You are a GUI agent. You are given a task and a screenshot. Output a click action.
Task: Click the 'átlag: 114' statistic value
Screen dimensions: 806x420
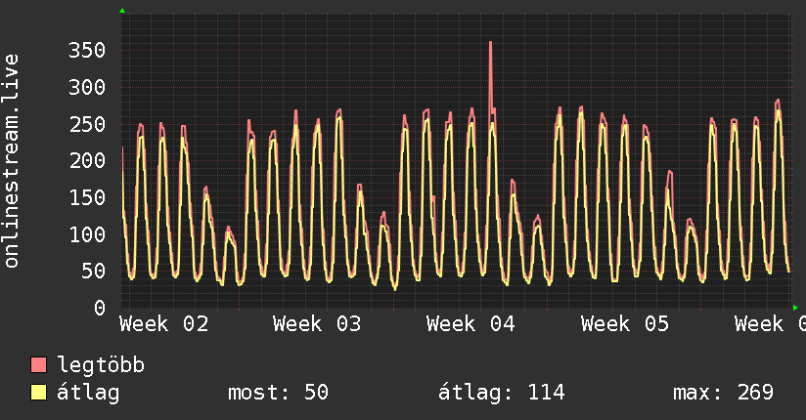tap(502, 393)
